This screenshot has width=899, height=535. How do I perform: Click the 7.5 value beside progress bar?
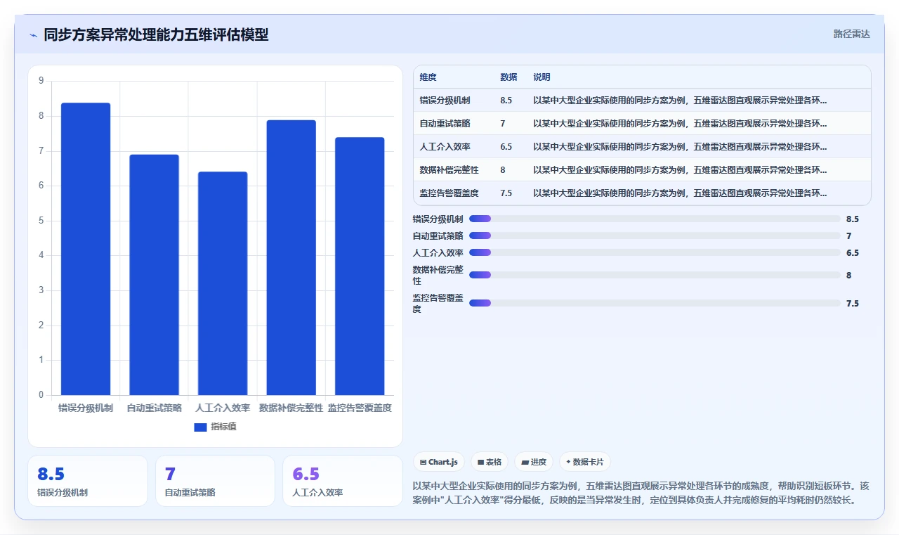[x=853, y=304]
